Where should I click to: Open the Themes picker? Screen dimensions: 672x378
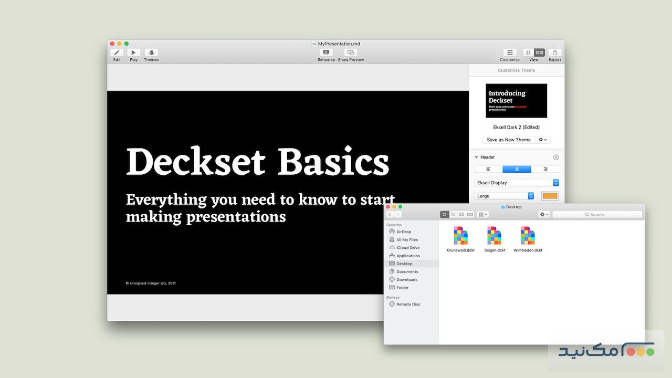[151, 52]
